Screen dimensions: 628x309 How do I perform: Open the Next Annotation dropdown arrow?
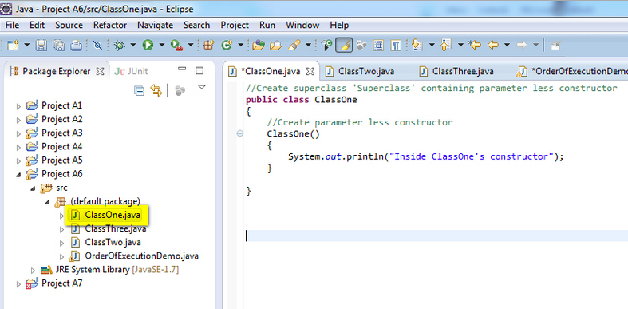point(432,45)
